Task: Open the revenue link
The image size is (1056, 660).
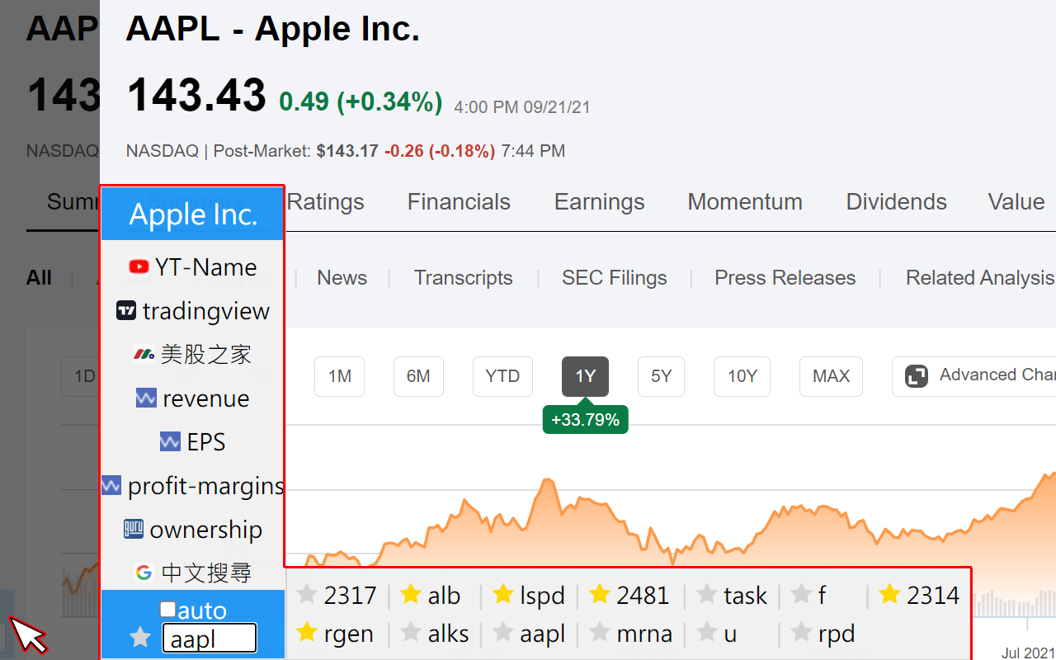Action: [206, 398]
